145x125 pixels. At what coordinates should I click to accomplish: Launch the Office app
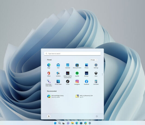click(x=49, y=74)
